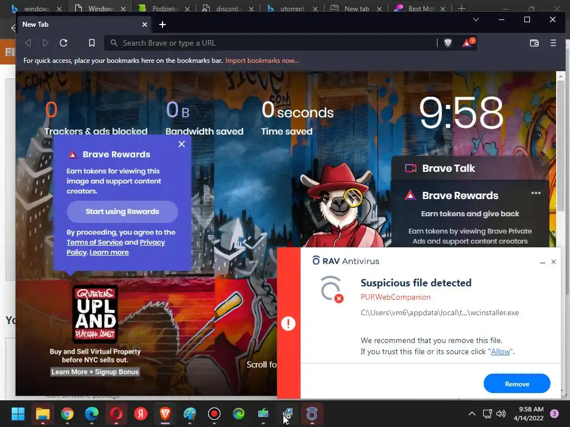Open Brave Rewards card options ellipsis

click(536, 193)
